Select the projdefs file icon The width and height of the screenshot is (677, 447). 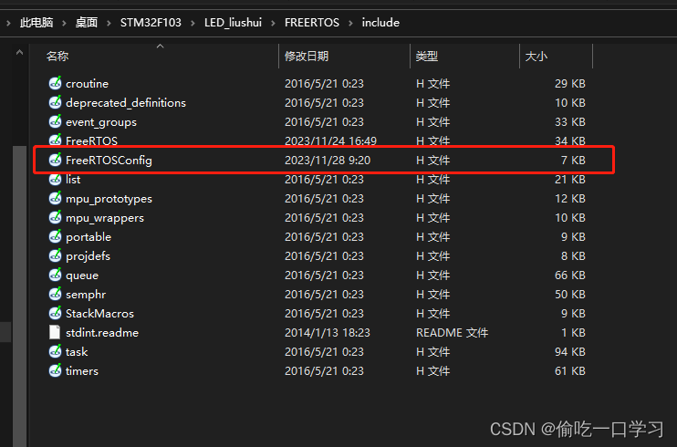pos(55,255)
